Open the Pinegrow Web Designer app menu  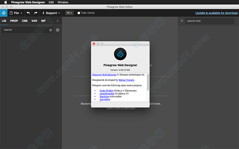pyautogui.click(x=28, y=2)
